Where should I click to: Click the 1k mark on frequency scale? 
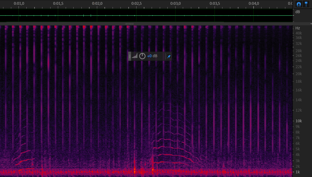[298, 172]
